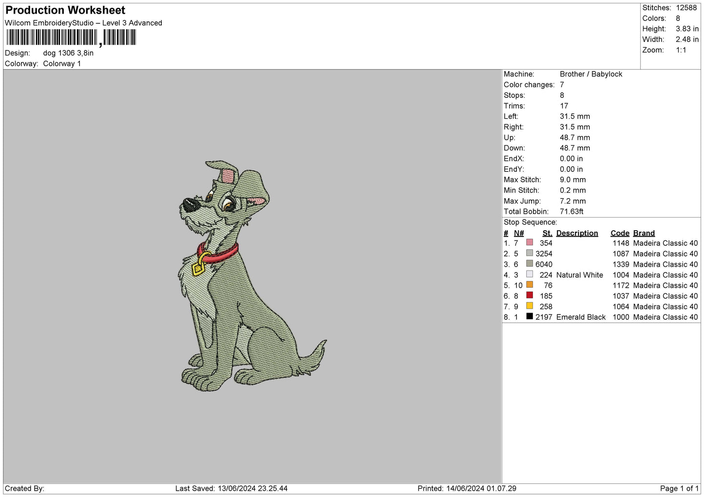Screen dimensions: 704x497
Task: Click the Left value '31.5 mm'
Action: pos(575,116)
